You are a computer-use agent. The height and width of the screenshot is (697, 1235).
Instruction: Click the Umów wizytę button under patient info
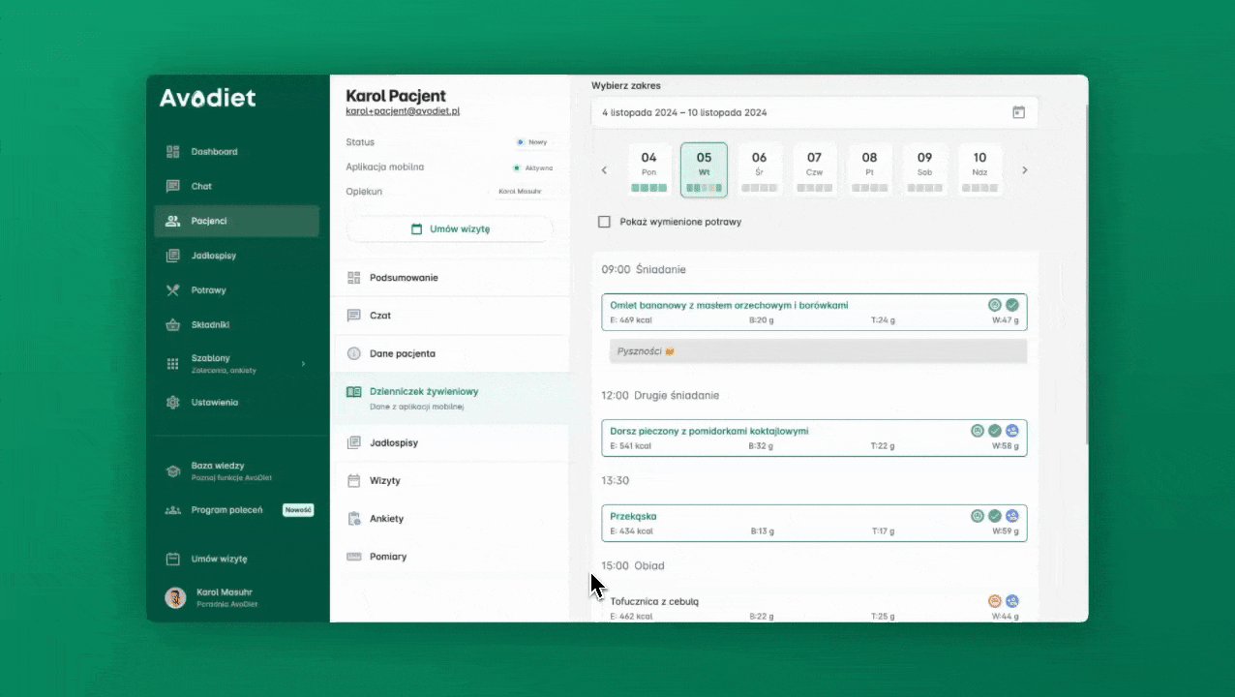[450, 229]
